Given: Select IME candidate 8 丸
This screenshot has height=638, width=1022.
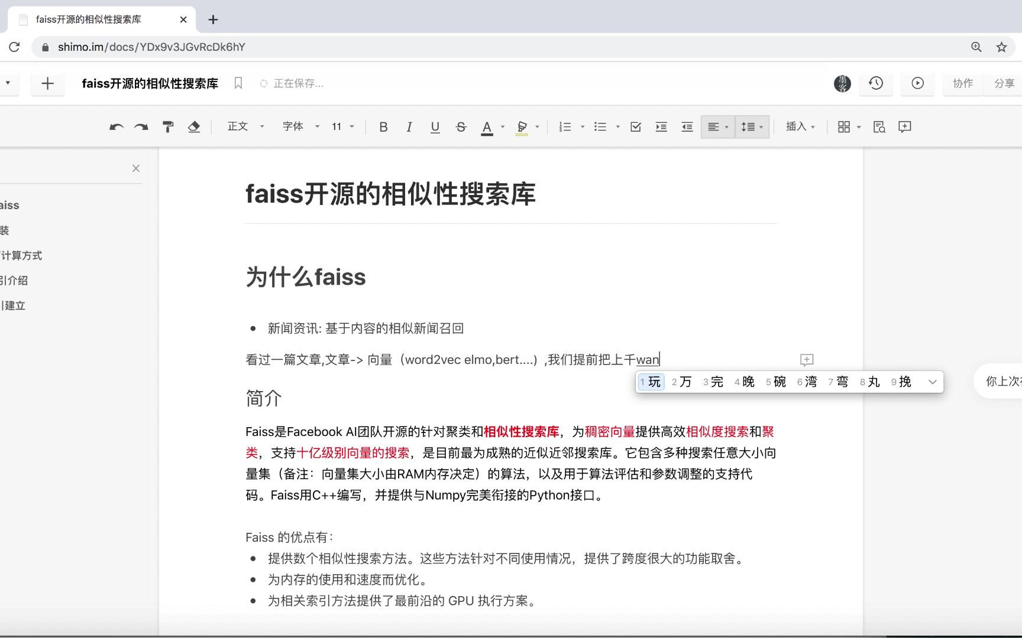Looking at the screenshot, I should pyautogui.click(x=870, y=382).
